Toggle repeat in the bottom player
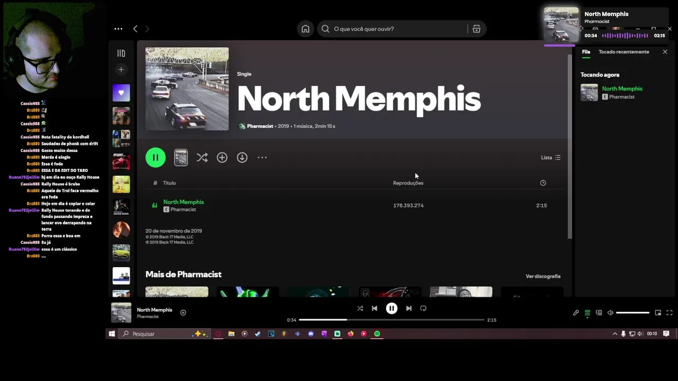678x381 pixels. 423,309
